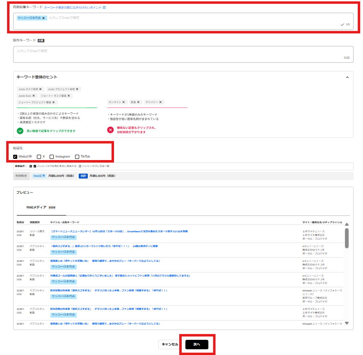The height and width of the screenshot is (355, 363).
Task: Open the 代表初ゴールの塩貝健人 article link
Action: [120, 276]
